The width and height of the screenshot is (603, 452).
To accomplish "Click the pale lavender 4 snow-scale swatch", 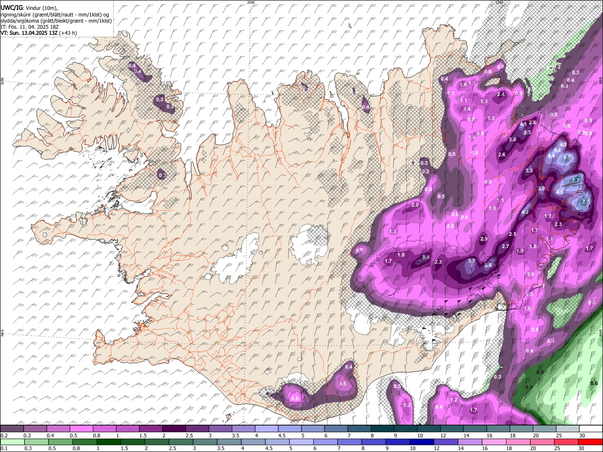I will (267, 429).
